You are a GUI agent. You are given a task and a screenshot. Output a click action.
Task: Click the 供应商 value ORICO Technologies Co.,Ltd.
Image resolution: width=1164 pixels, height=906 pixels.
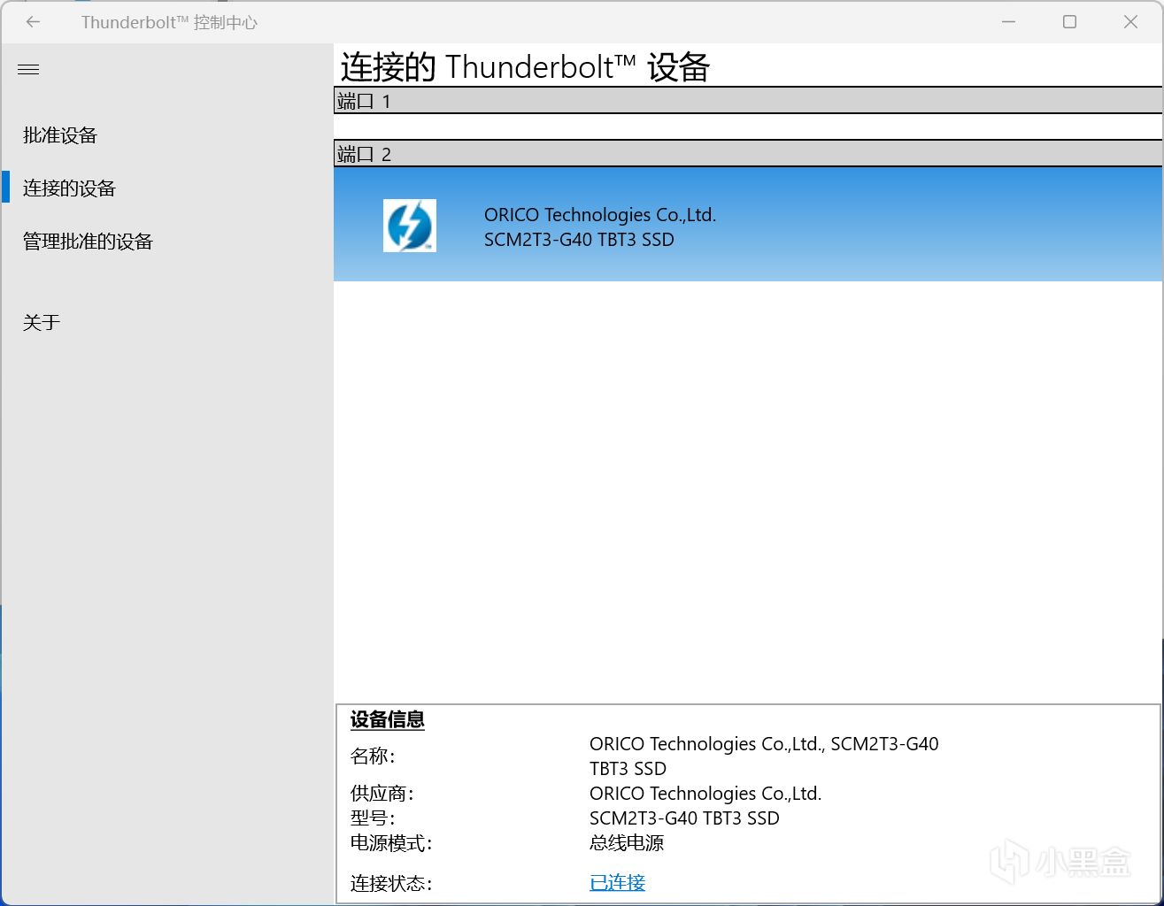tap(705, 794)
